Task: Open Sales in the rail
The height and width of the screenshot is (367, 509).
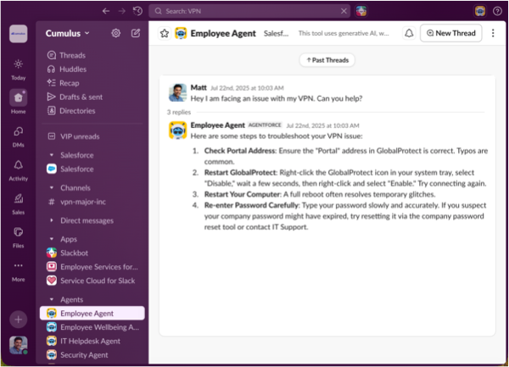Action: 18,204
